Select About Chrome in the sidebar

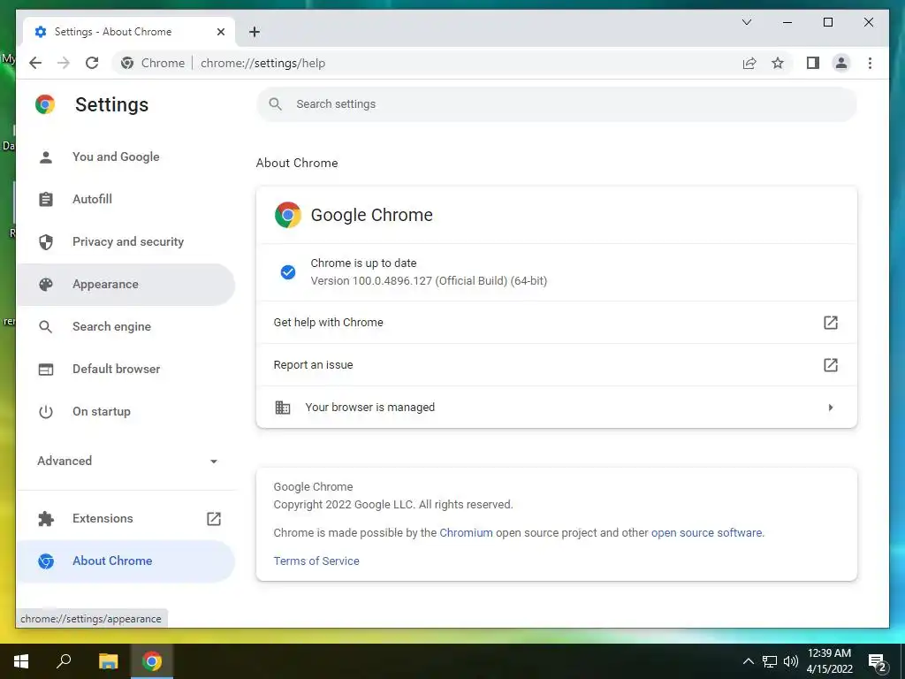coord(125,561)
